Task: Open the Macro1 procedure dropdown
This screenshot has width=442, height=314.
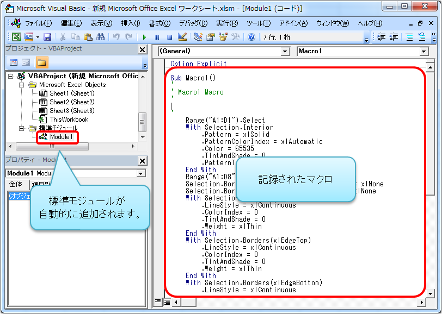Action: tap(423, 51)
